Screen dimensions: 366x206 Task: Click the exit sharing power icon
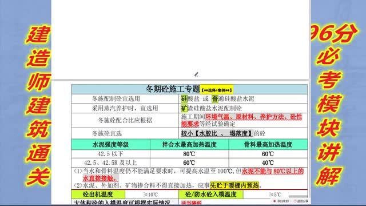tap(295, 201)
